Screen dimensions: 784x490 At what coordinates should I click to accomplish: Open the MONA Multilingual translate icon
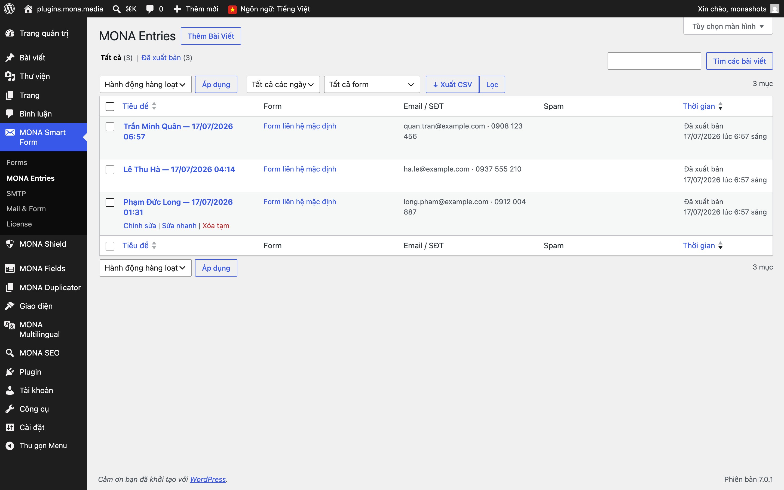coord(10,325)
